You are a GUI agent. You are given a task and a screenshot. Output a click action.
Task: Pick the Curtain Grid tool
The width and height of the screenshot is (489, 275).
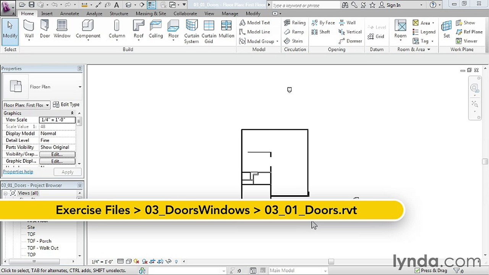[209, 32]
